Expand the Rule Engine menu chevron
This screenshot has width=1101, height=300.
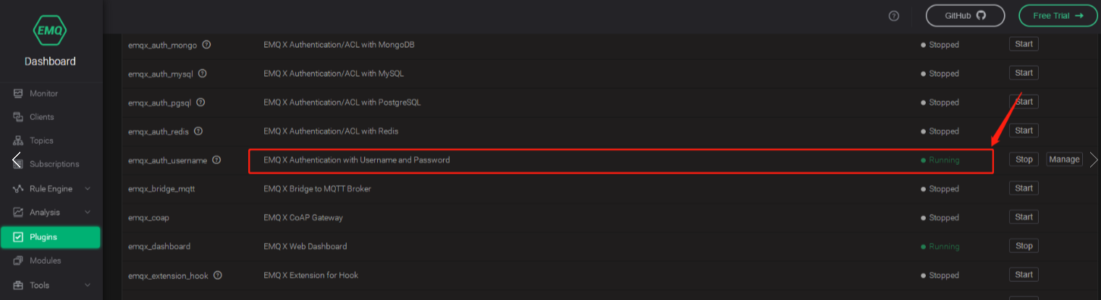[88, 189]
